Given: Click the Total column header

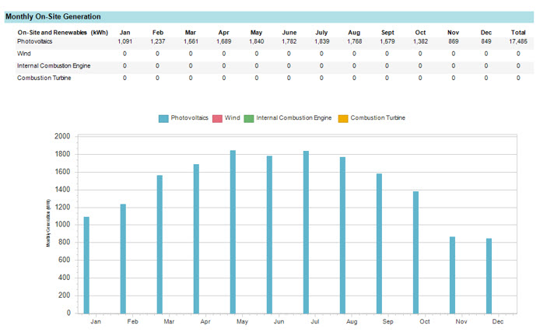Looking at the screenshot, I should click(x=518, y=33).
